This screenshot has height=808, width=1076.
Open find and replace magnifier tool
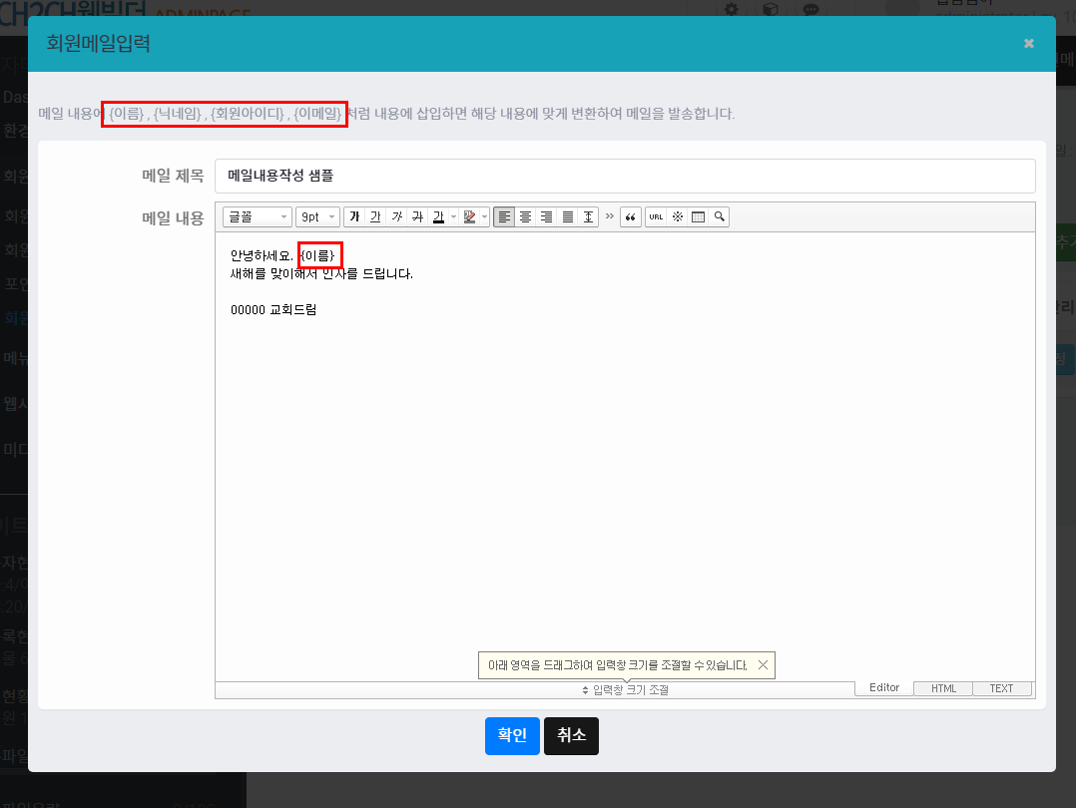(x=719, y=217)
